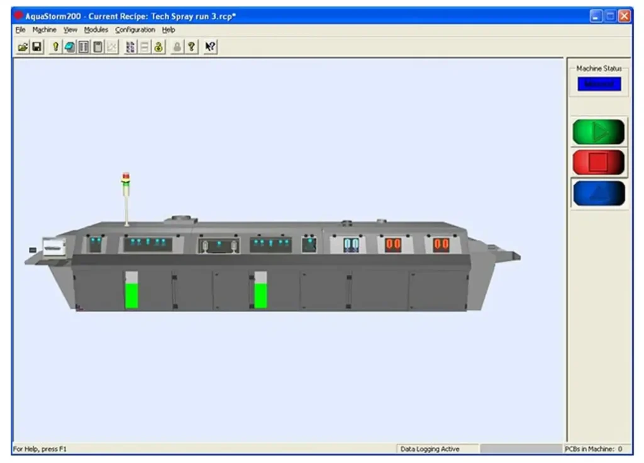
Task: Click the light tower above the machine
Action: (126, 199)
